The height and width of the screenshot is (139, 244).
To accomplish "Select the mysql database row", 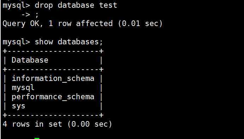I will coord(53,88).
